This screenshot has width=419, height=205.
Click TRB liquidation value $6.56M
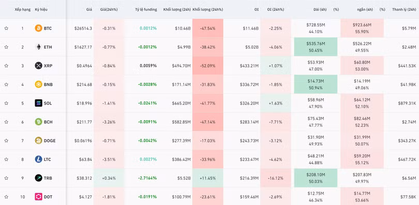point(409,178)
